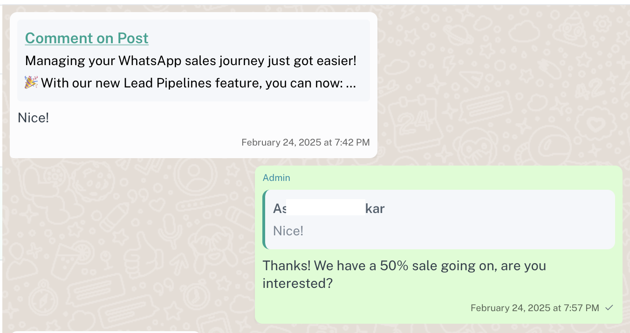Click the 'Managing your WhatsApp sales journey' line

point(190,60)
